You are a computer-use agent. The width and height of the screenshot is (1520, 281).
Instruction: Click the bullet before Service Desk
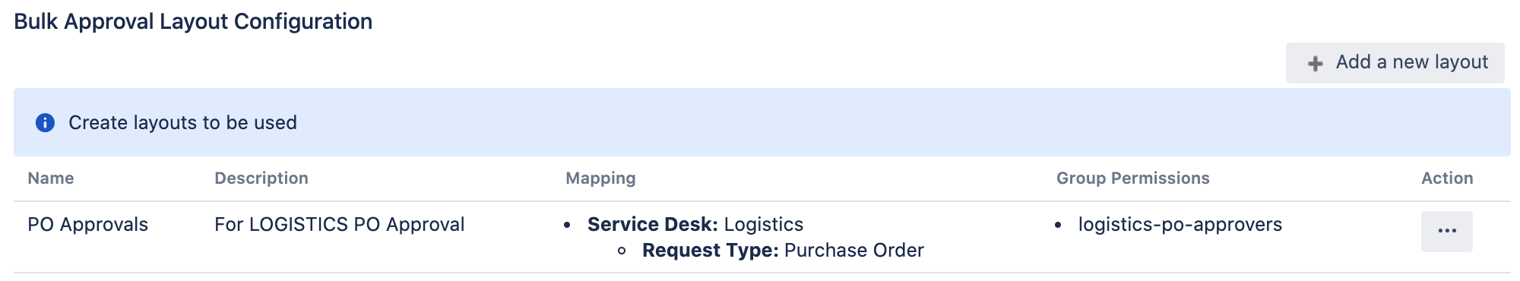(x=567, y=226)
